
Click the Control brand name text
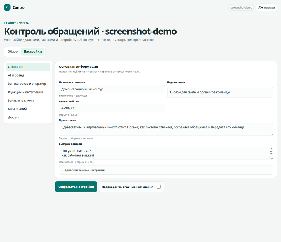click(19, 7)
